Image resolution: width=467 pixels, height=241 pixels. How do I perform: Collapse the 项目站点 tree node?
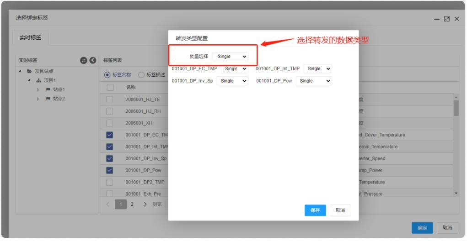point(20,71)
